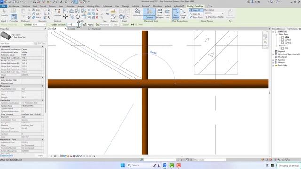Close the Project Browser panel
301x169 pixels.
(x=300, y=29)
